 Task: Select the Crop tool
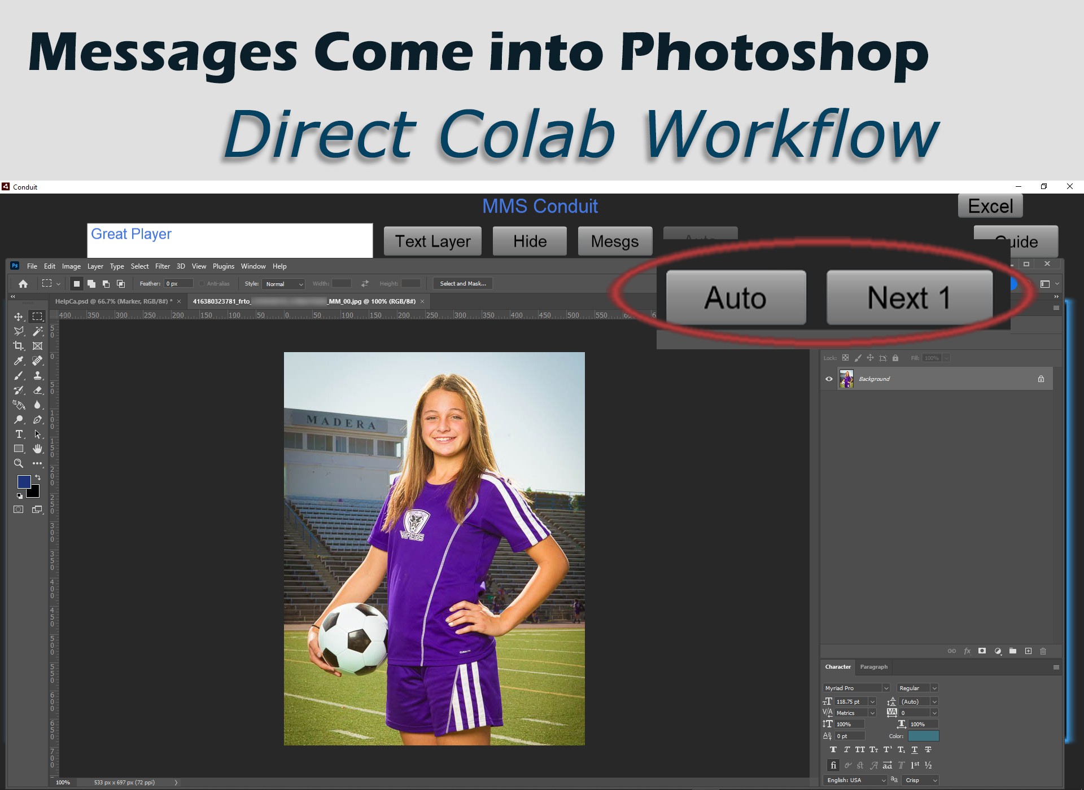point(19,346)
